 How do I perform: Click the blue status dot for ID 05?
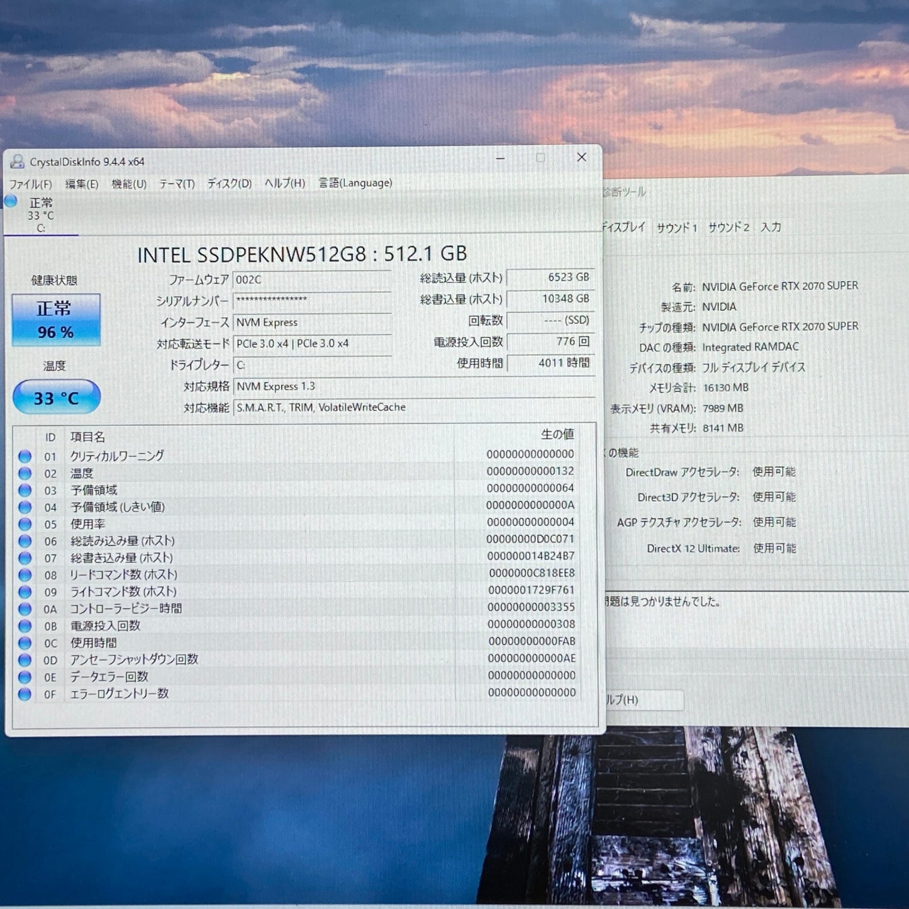click(x=25, y=524)
